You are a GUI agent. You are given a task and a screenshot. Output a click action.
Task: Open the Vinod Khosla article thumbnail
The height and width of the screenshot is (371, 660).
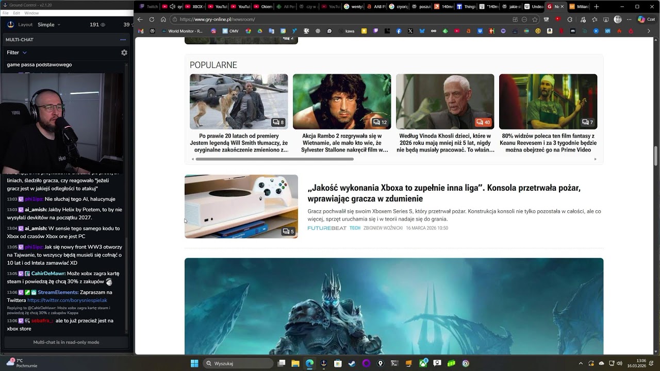click(x=445, y=102)
